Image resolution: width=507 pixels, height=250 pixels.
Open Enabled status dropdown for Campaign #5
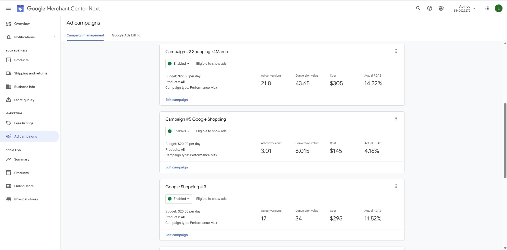pos(179,131)
